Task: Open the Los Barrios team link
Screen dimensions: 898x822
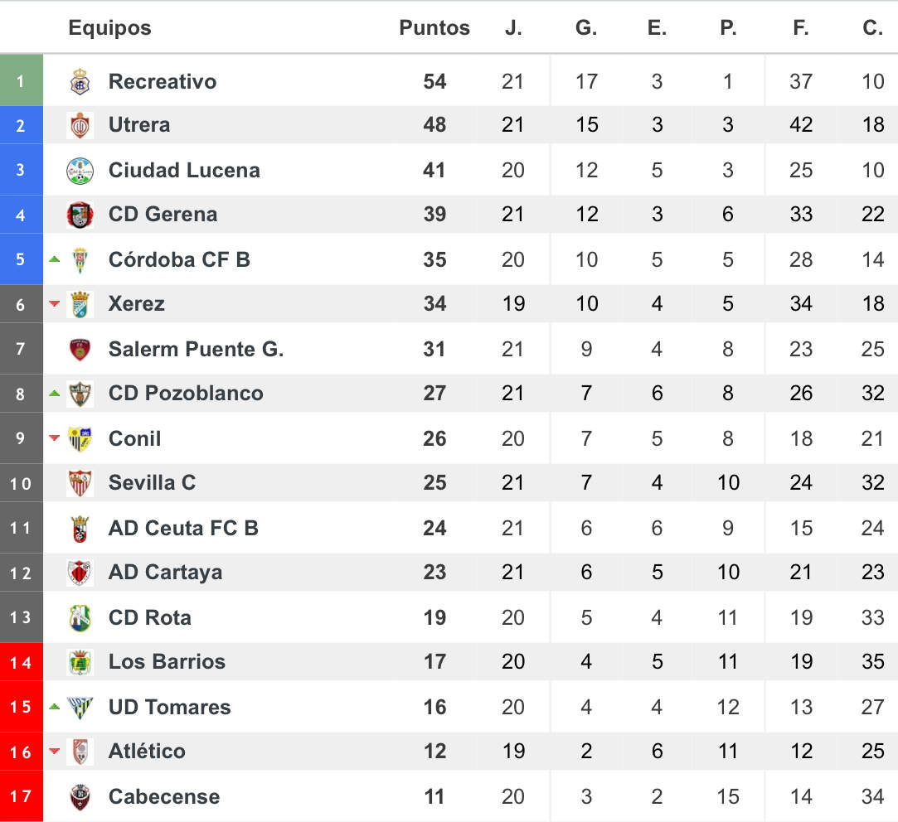Action: (167, 662)
